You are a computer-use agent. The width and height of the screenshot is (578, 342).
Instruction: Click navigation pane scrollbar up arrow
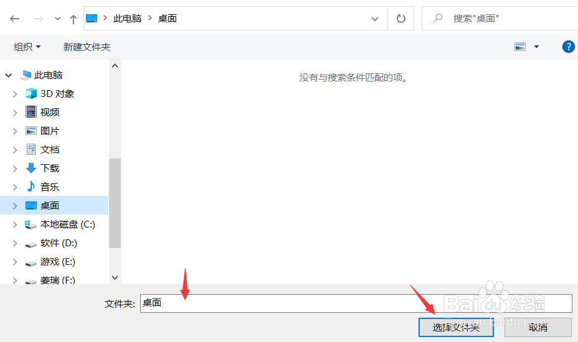point(115,66)
